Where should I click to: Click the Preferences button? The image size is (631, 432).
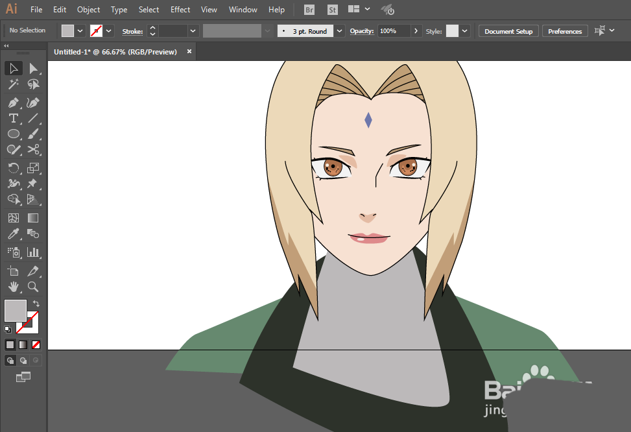pos(565,31)
